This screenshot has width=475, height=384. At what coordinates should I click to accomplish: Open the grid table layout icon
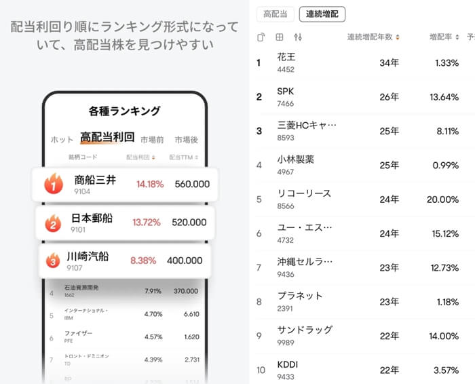click(280, 37)
